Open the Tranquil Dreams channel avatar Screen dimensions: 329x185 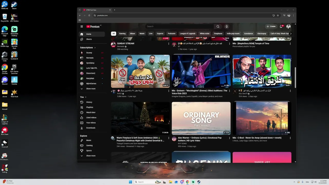click(x=113, y=138)
